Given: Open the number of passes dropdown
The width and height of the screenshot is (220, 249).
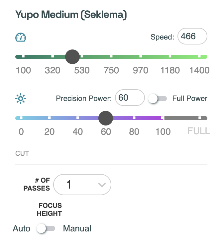Looking at the screenshot, I should (82, 185).
